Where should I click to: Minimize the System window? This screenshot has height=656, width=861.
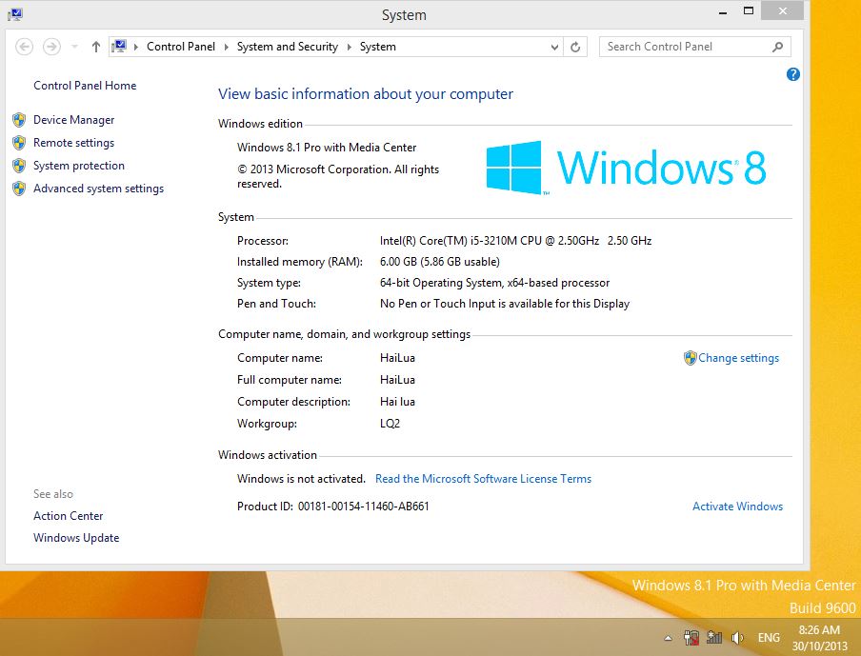pyautogui.click(x=723, y=11)
